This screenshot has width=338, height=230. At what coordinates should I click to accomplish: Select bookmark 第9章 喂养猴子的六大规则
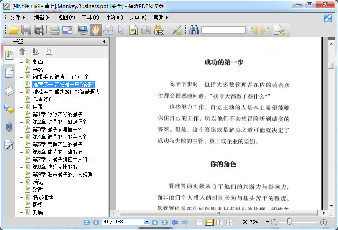[63, 174]
